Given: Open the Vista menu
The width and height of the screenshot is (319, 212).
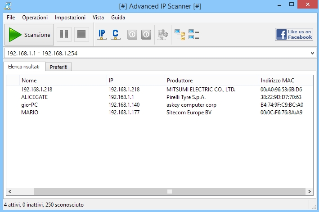Looking at the screenshot, I should click(98, 18).
